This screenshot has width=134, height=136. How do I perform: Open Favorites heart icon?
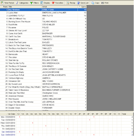(53, 3)
